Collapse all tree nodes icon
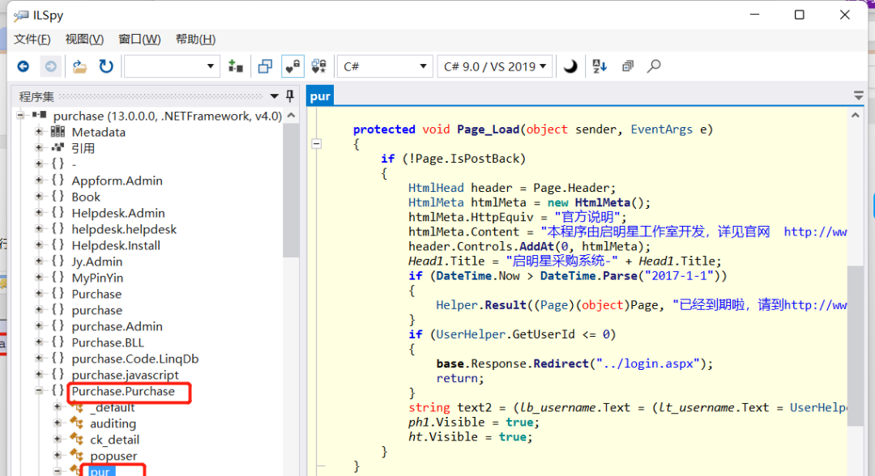This screenshot has height=476, width=875. (x=628, y=66)
